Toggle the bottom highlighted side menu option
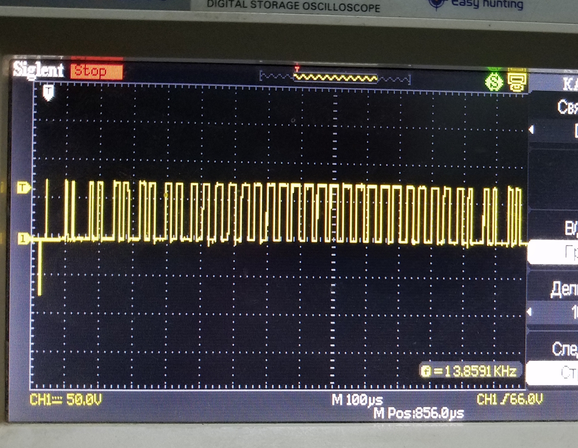Screen dimensions: 578x448 pos(554,373)
